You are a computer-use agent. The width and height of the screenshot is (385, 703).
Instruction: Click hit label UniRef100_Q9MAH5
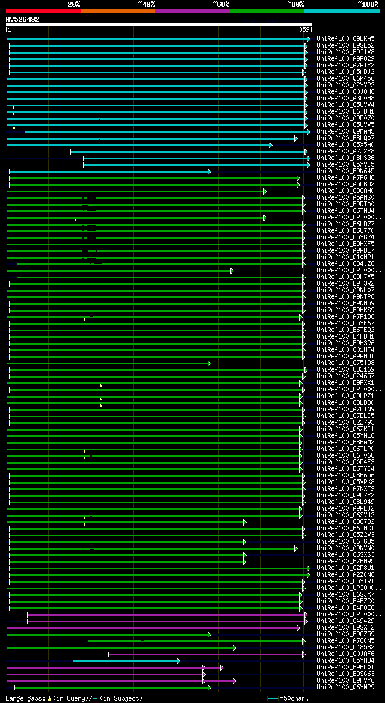[x=345, y=131]
